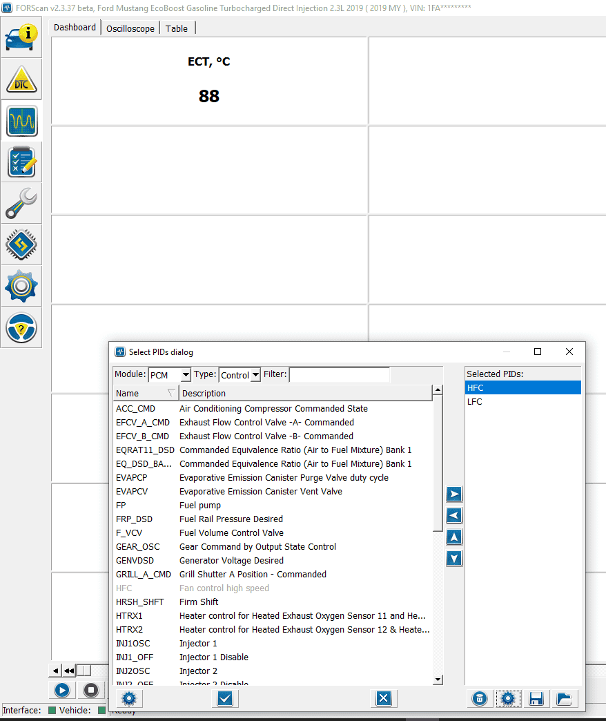Stop data logging with the stop button
Viewport: 606px width, 721px height.
tap(91, 690)
